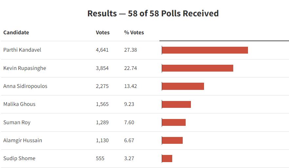Image resolution: width=289 pixels, height=168 pixels.
Task: Click the Candidate column header
Action: pyautogui.click(x=16, y=32)
